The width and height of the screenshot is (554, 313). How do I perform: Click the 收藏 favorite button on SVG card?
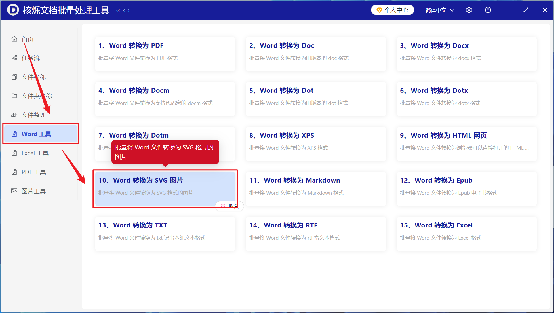coord(230,206)
